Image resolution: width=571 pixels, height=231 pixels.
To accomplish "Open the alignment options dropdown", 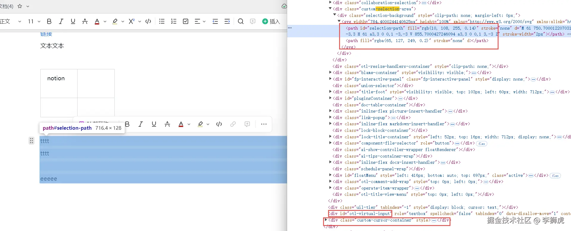I will pos(204,21).
